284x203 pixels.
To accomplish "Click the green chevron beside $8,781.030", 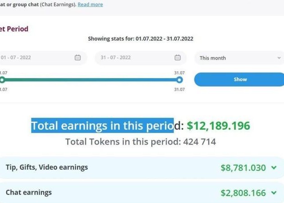I will 274,168.
